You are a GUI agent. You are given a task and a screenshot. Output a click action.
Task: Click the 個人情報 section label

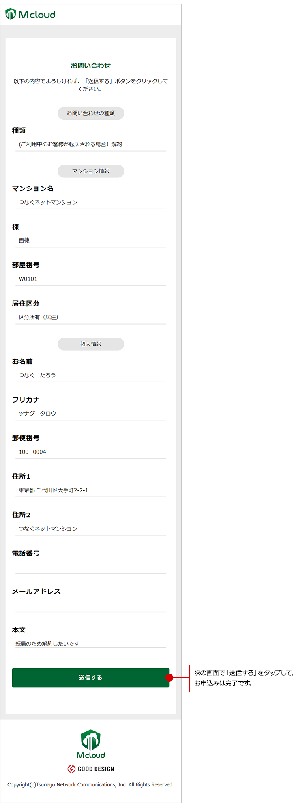(x=91, y=344)
